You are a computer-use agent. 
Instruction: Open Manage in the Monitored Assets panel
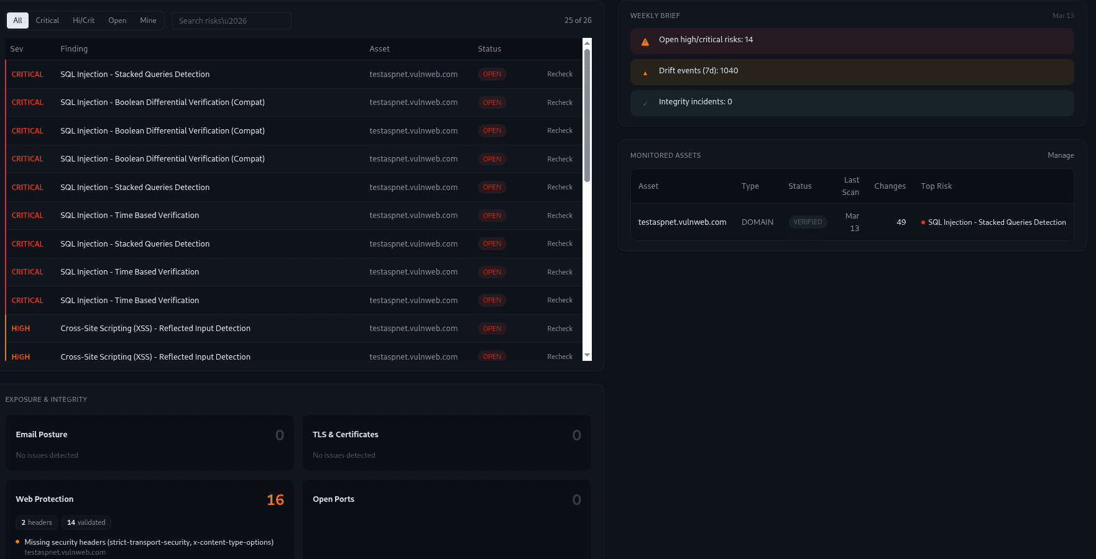(1061, 155)
